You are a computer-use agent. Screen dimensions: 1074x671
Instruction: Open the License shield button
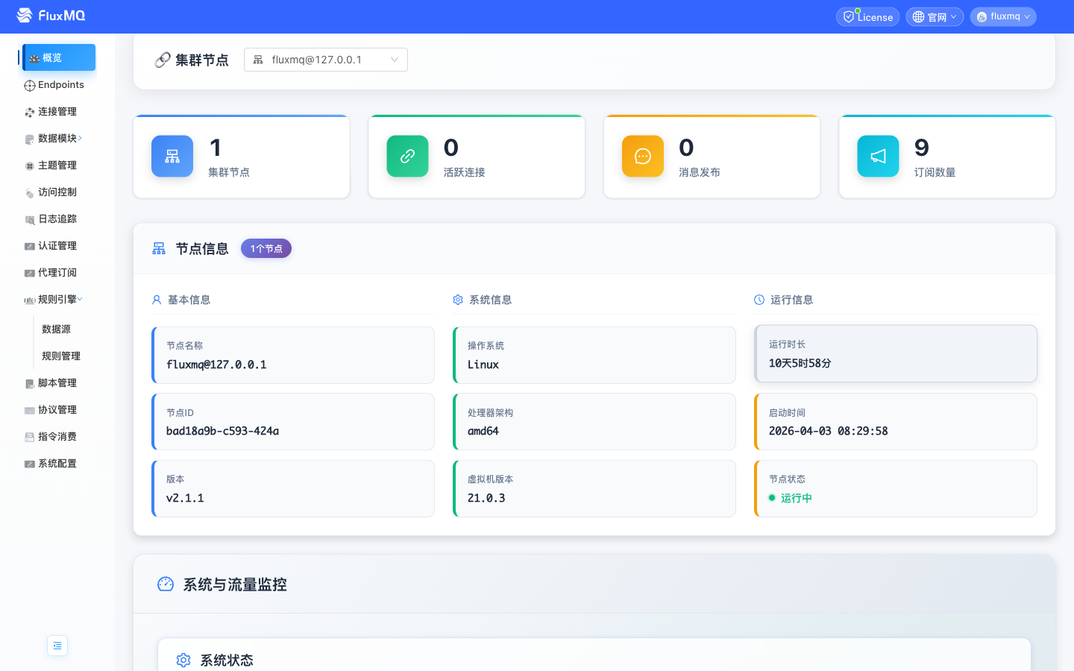(x=867, y=17)
